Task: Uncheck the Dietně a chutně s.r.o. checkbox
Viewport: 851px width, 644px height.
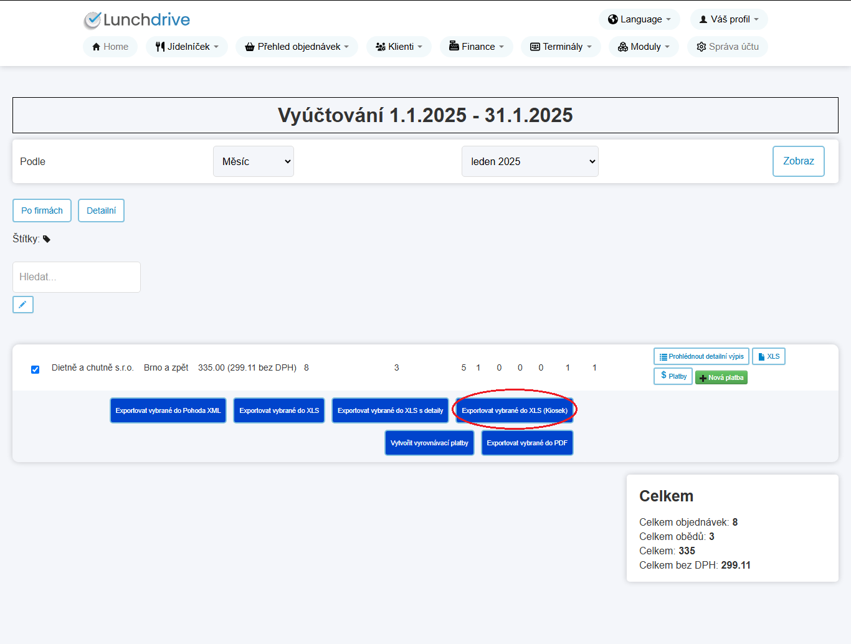Action: [x=36, y=369]
